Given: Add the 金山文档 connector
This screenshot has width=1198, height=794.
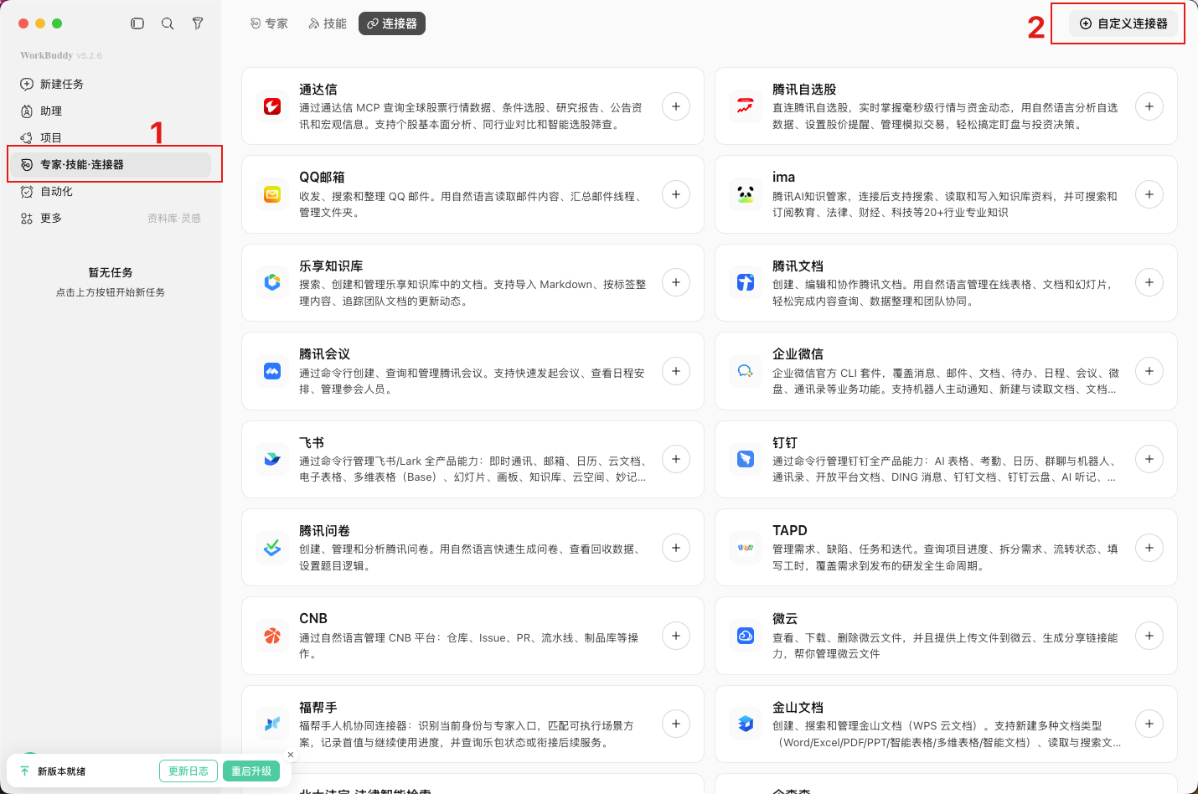Looking at the screenshot, I should (1149, 724).
